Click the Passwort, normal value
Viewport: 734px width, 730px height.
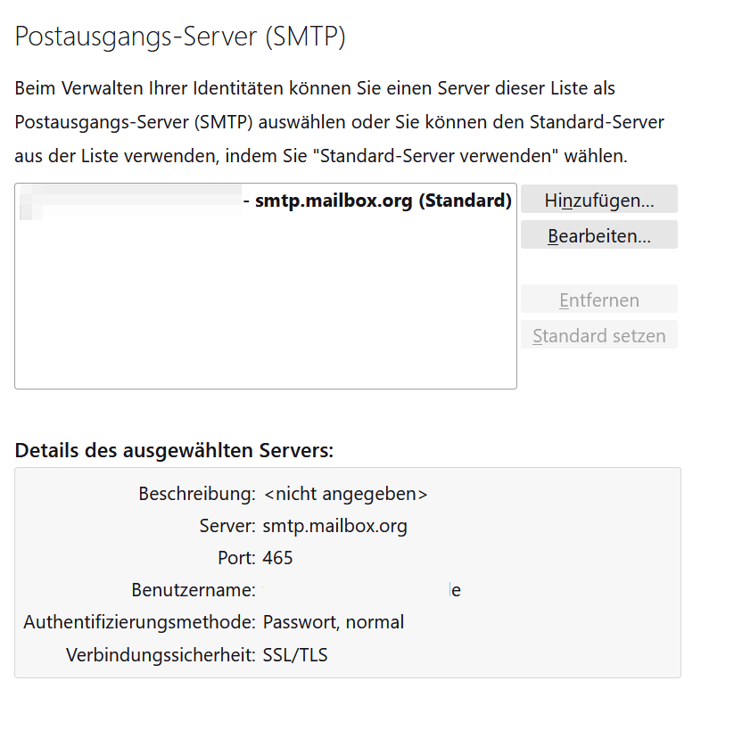click(x=333, y=622)
